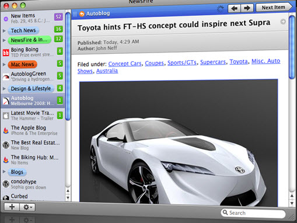Image resolution: width=297 pixels, height=223 pixels.
Task: Select the Boing Boing feed title
Action: pos(25,50)
